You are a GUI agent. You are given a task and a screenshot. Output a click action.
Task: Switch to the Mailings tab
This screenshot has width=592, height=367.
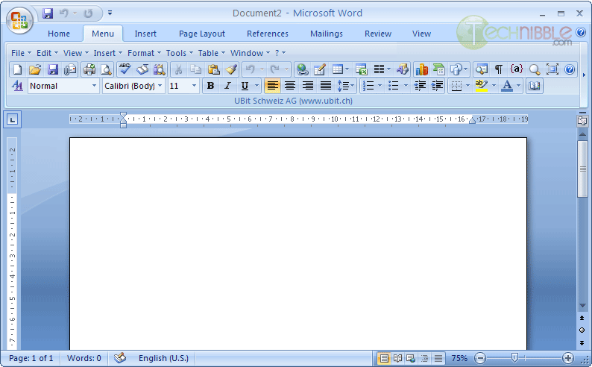pos(327,34)
